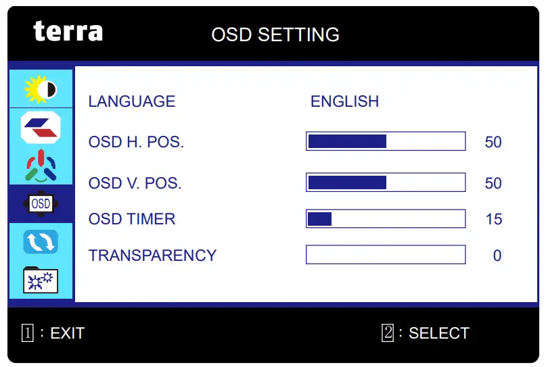Select the LANGUAGE menu entry

coord(132,101)
